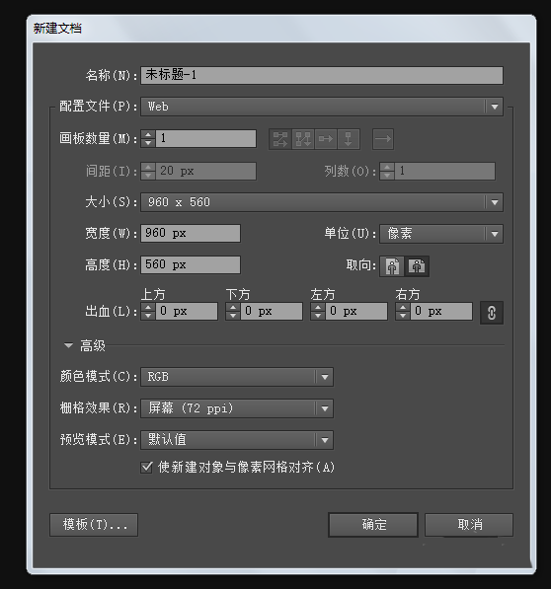Image resolution: width=551 pixels, height=589 pixels.
Task: Click the 模板(T)... button
Action: click(x=94, y=525)
